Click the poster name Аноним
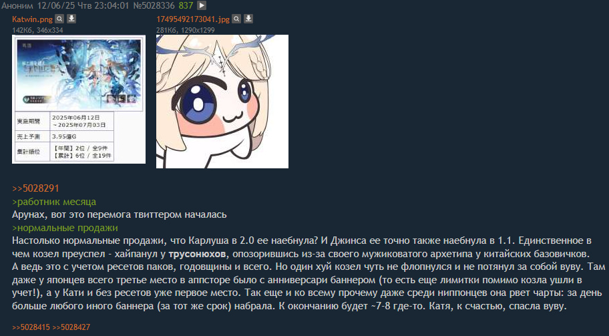The image size is (609, 336). [17, 5]
